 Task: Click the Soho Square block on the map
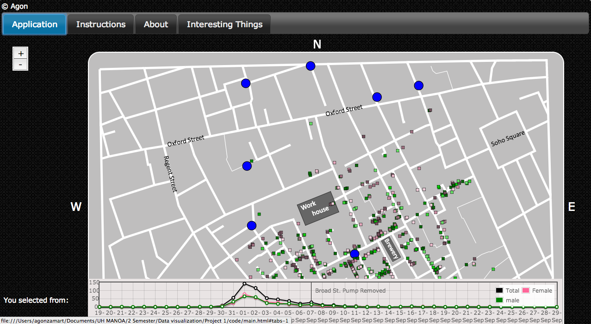pos(508,140)
